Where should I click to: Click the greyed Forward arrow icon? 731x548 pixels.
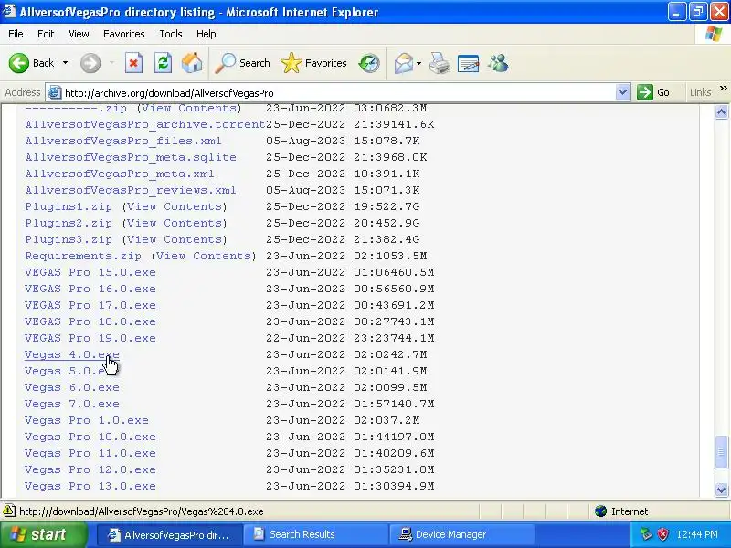[x=90, y=63]
